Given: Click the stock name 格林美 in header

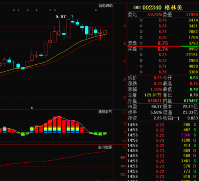Looking at the screenshot, I should point(174,8).
